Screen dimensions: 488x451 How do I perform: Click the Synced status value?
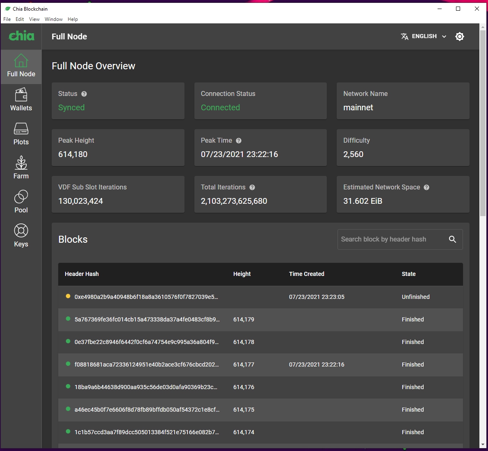tap(71, 108)
